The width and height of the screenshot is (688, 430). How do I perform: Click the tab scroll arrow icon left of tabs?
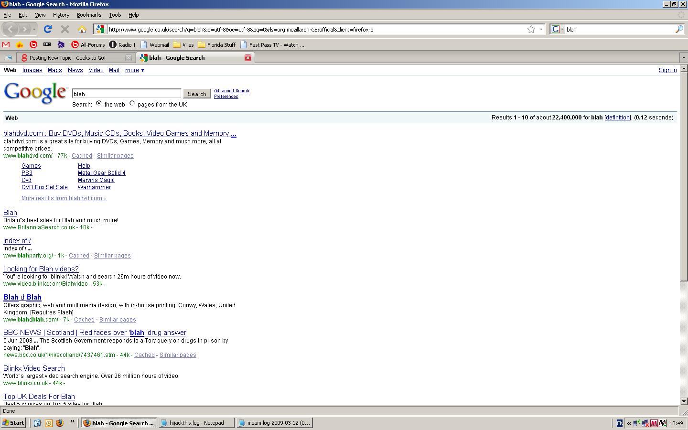tap(8, 57)
